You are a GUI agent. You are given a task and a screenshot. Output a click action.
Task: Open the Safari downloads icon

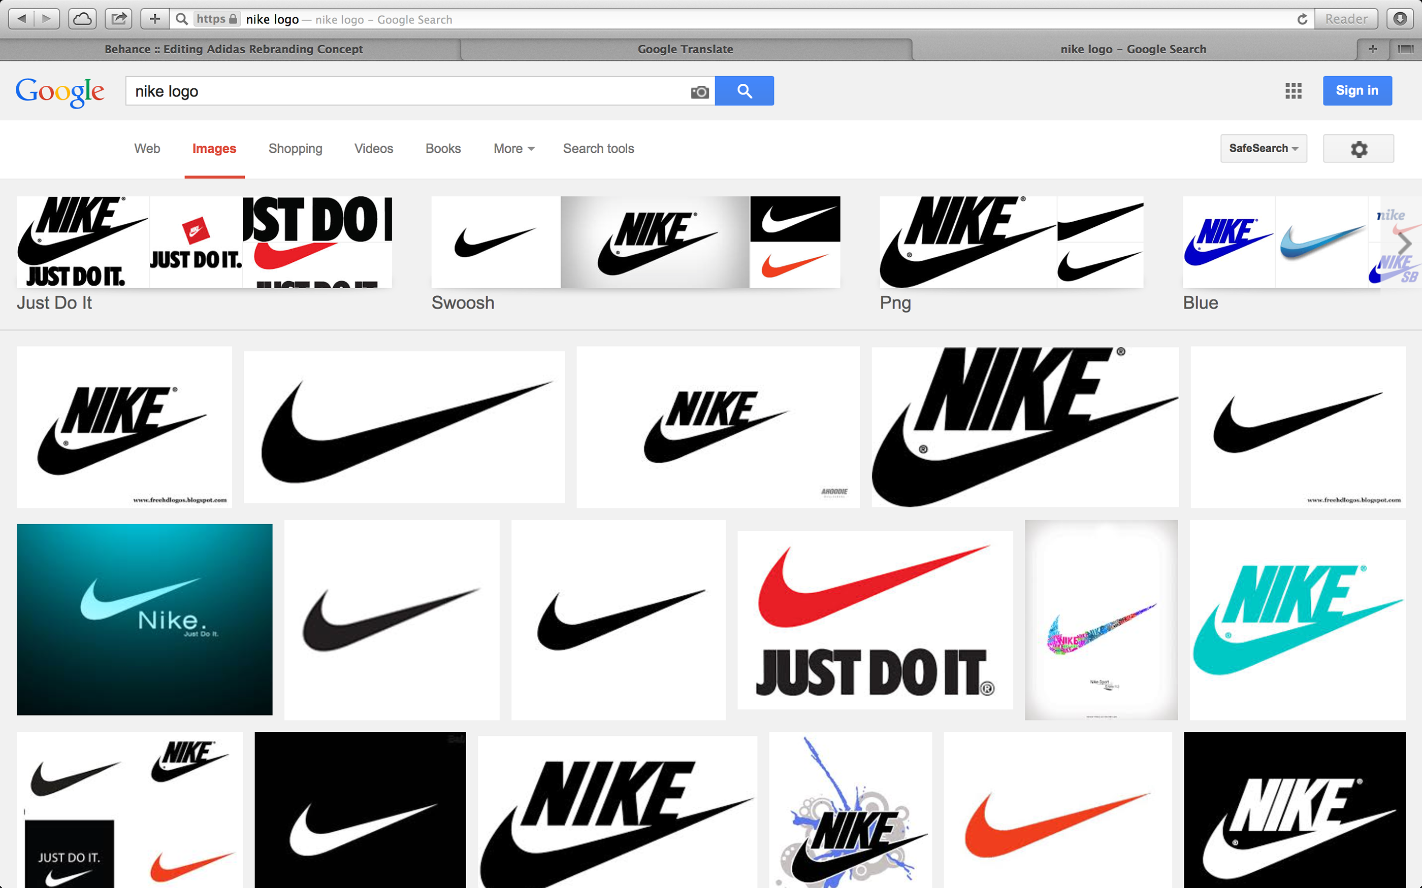1400,19
